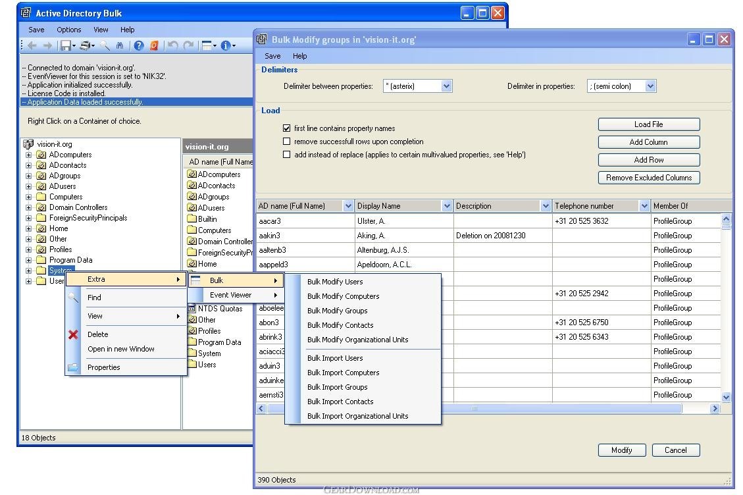Click the magnifying glass search icon in toolbar
743x495 pixels.
pos(105,45)
